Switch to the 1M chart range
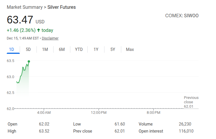The height and width of the screenshot is (139, 216). coord(45,49)
